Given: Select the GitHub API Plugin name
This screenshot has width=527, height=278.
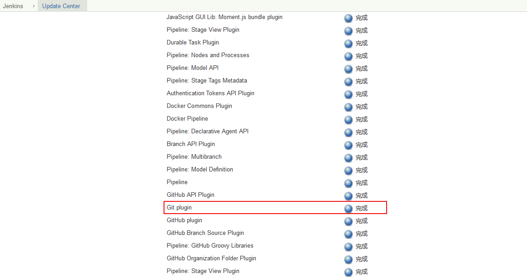Looking at the screenshot, I should tap(190, 195).
